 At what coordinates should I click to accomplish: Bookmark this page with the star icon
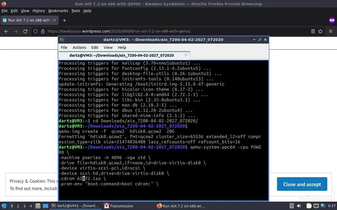(320, 31)
